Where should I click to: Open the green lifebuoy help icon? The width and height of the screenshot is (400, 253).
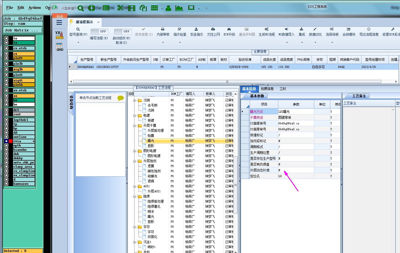point(92,8)
